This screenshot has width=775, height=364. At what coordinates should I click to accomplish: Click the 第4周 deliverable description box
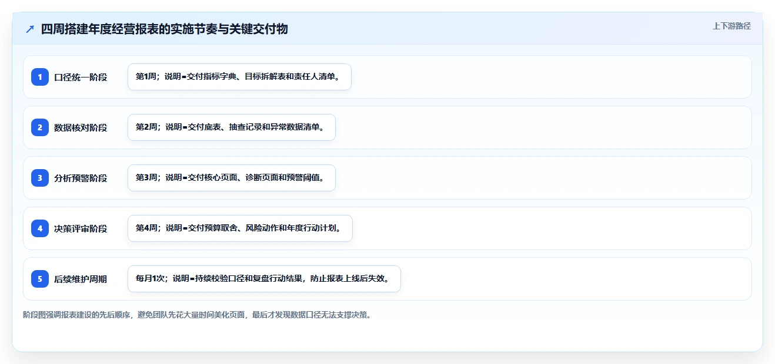pos(240,228)
